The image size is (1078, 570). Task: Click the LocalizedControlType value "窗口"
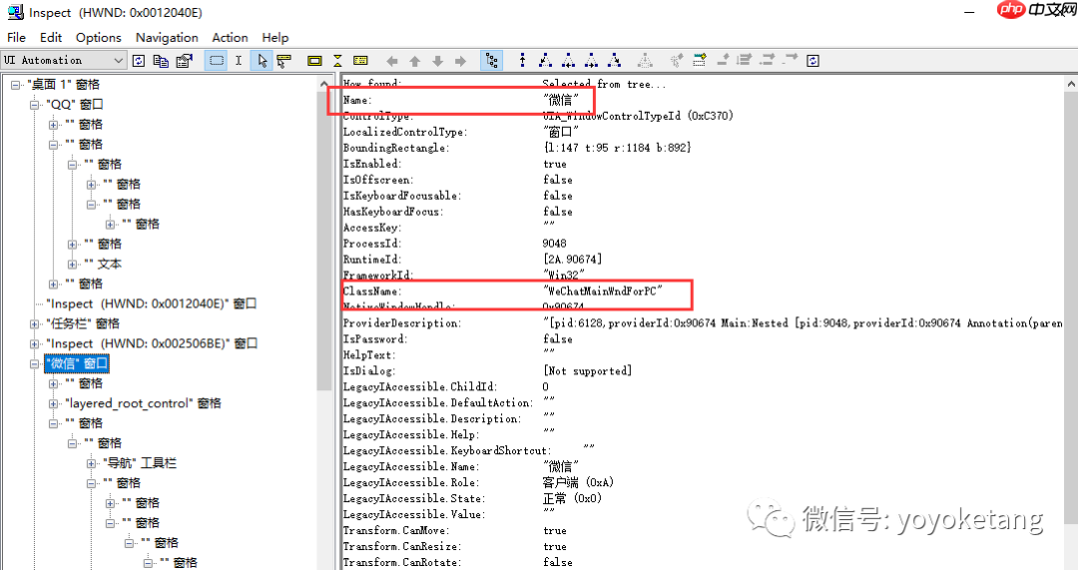point(561,132)
